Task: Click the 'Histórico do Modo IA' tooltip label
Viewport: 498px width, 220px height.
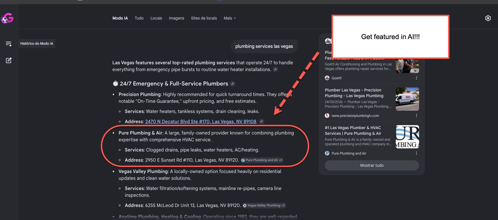Action: pos(37,44)
